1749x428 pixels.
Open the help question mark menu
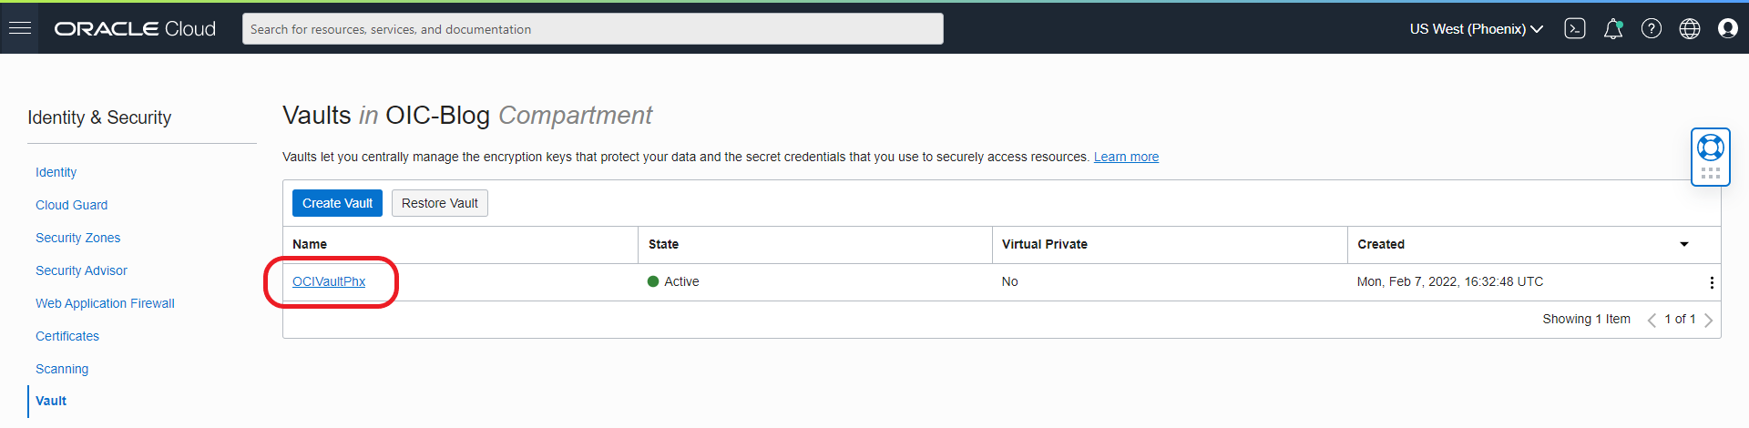click(1652, 29)
